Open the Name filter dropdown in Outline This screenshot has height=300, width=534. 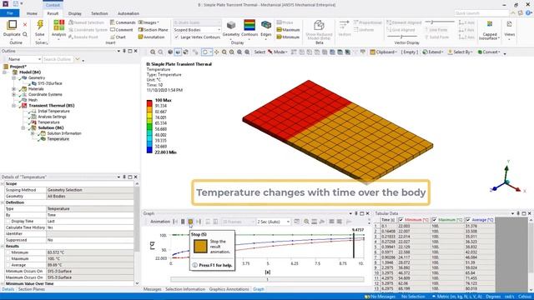tap(24, 59)
